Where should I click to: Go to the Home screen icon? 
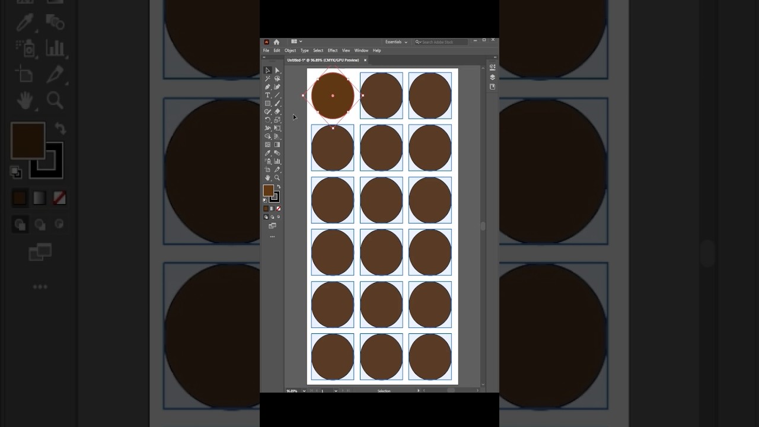276,42
